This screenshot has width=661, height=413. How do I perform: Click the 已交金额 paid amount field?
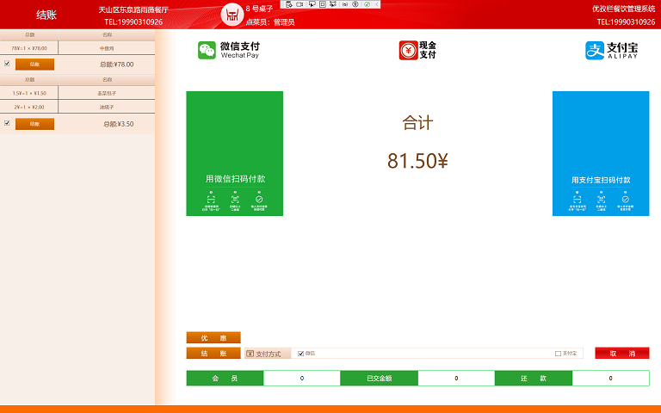[x=455, y=378]
